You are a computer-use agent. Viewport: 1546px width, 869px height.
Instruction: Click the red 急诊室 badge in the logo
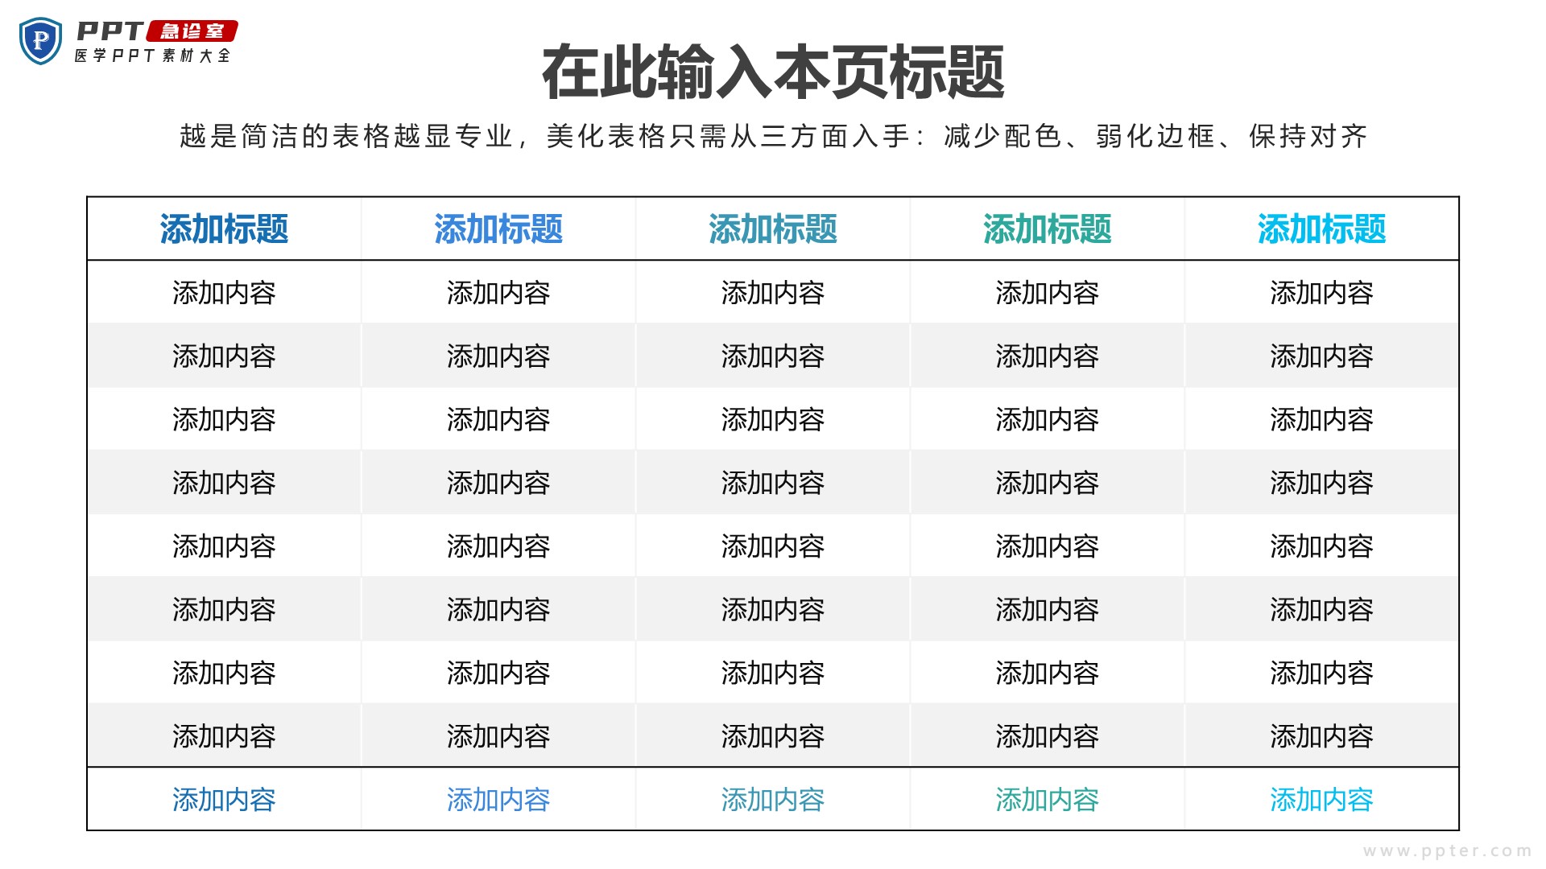coord(192,31)
